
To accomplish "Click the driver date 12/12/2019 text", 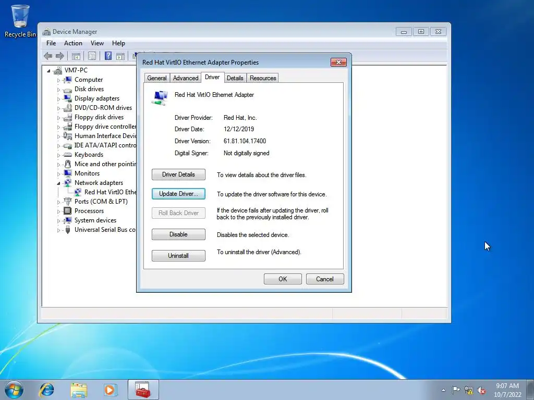I will click(x=239, y=129).
